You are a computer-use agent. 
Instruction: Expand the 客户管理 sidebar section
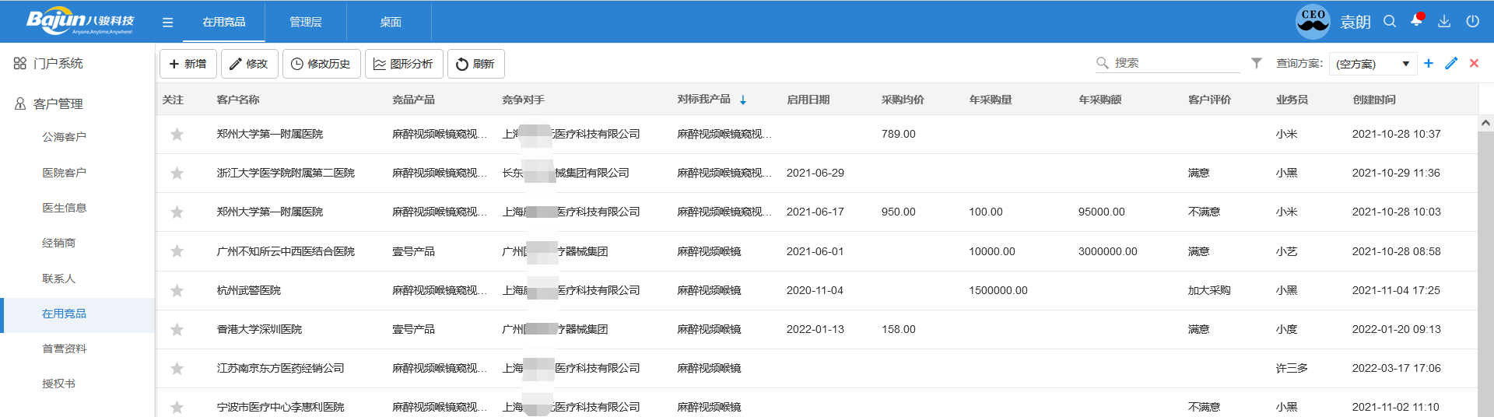point(58,103)
